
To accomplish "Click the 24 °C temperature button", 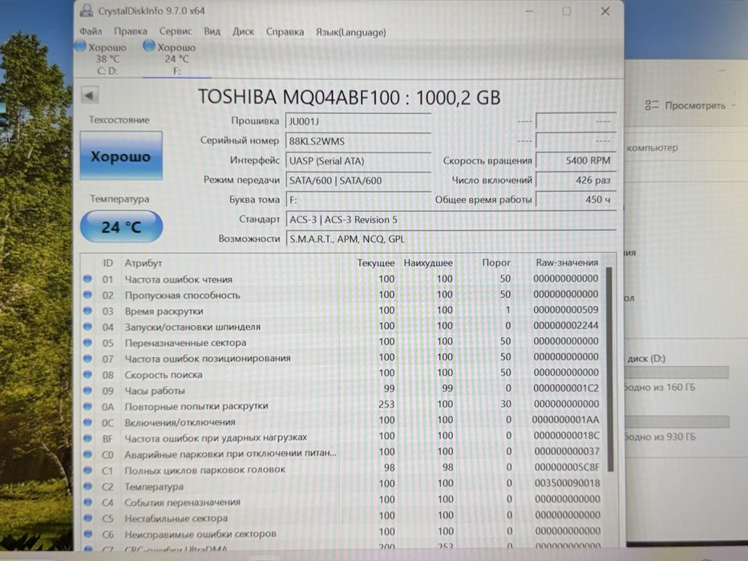I will 121,227.
